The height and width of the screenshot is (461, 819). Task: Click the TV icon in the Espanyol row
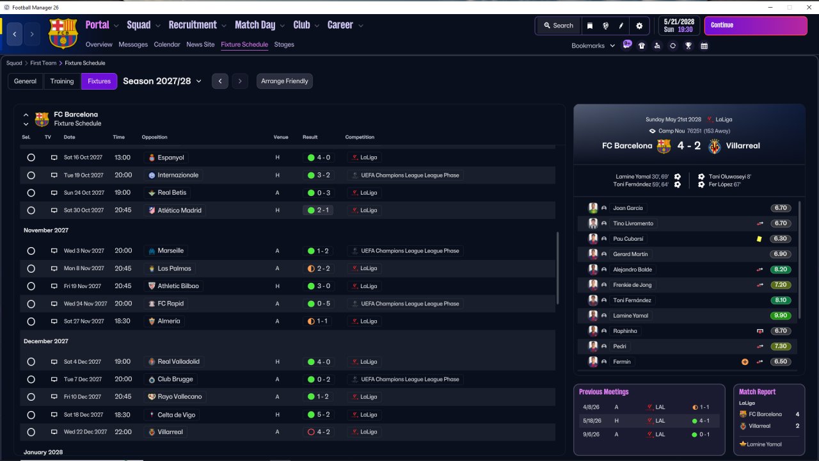[54, 158]
